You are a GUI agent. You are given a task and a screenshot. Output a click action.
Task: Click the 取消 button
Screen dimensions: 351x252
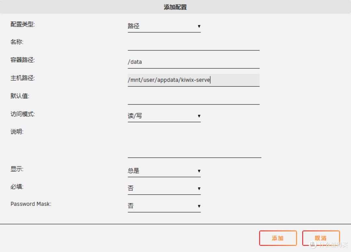321,238
